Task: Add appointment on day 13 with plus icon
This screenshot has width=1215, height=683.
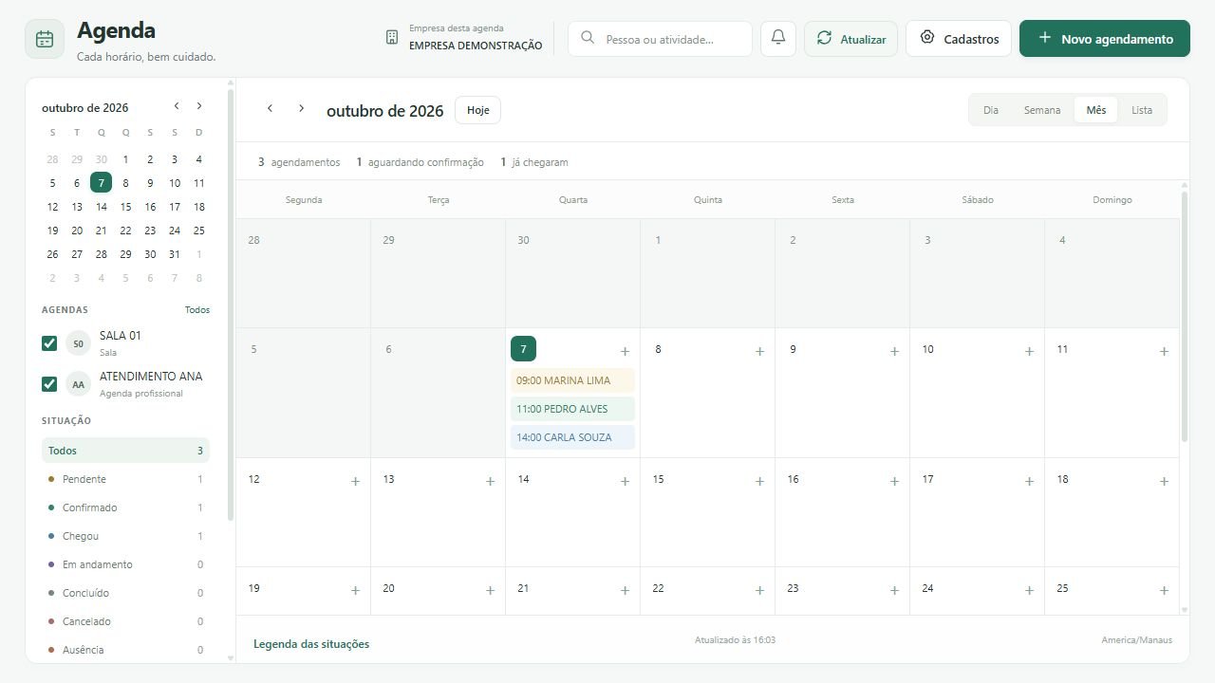Action: (490, 481)
